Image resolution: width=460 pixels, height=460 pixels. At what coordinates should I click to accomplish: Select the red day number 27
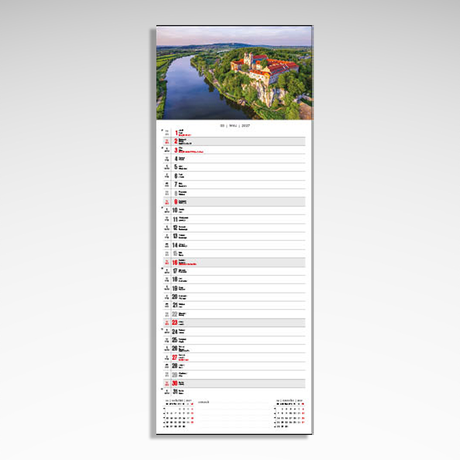click(x=175, y=357)
